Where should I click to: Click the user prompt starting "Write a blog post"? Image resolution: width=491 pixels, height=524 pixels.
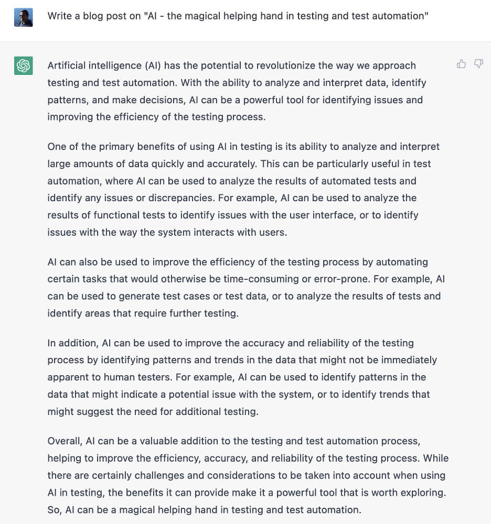coord(238,16)
